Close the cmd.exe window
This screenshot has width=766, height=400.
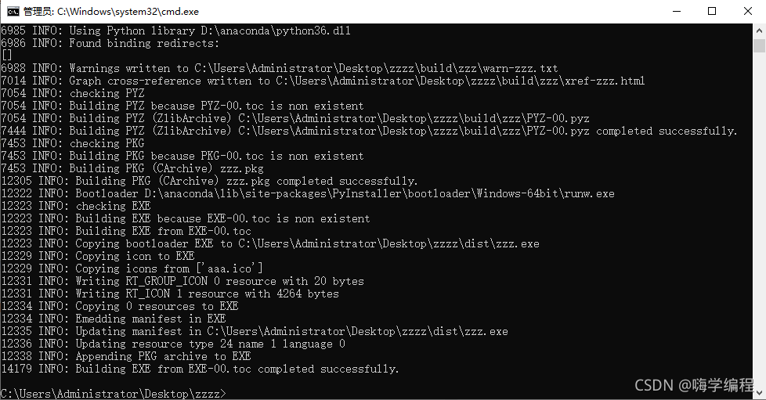(747, 11)
